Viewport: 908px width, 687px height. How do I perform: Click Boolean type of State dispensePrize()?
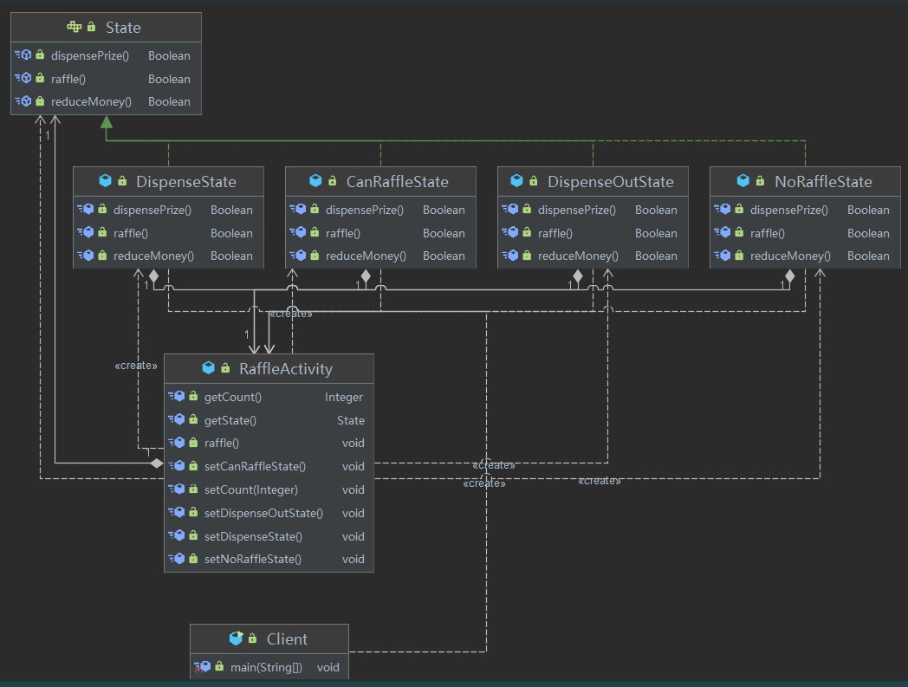[169, 55]
